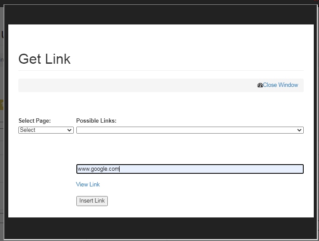Image resolution: width=319 pixels, height=241 pixels.
Task: Open the Select Page dropdown
Action: point(45,130)
